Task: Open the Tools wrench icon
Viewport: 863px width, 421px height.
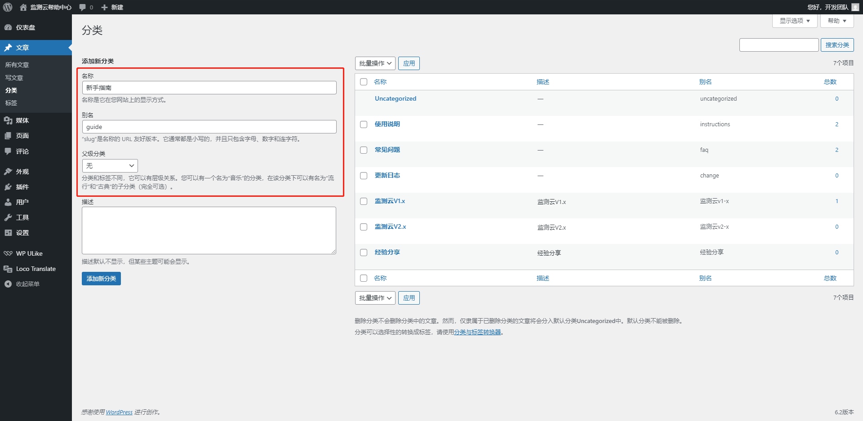Action: click(8, 217)
